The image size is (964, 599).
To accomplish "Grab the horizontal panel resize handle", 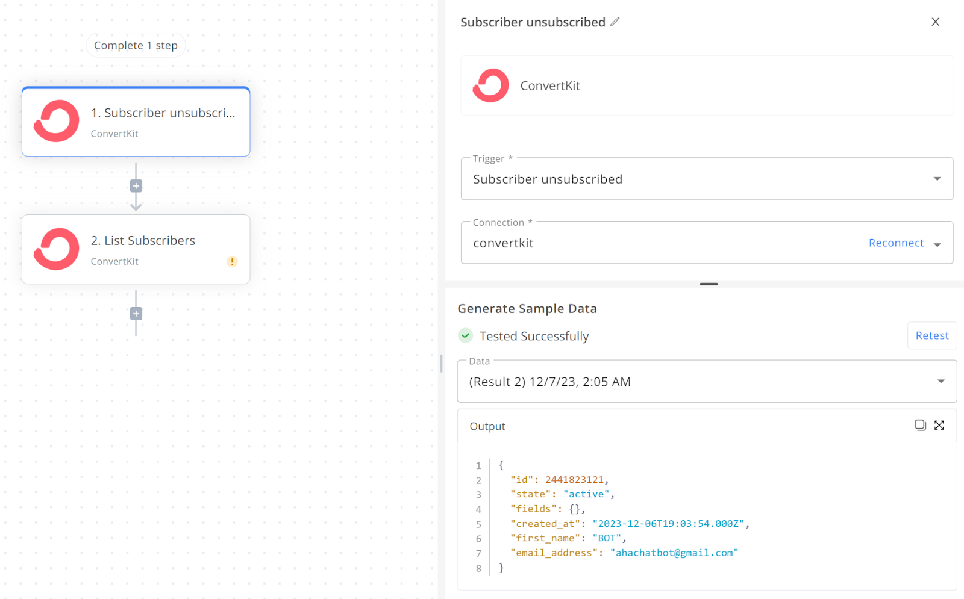I will tap(709, 284).
